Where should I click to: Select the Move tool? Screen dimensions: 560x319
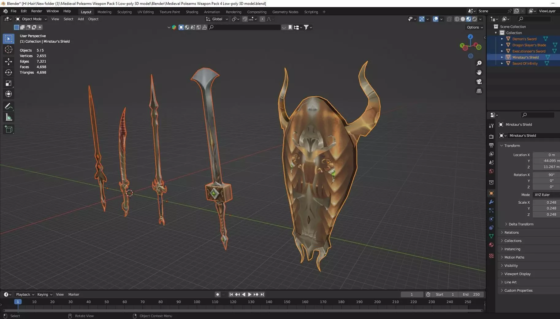coord(9,62)
